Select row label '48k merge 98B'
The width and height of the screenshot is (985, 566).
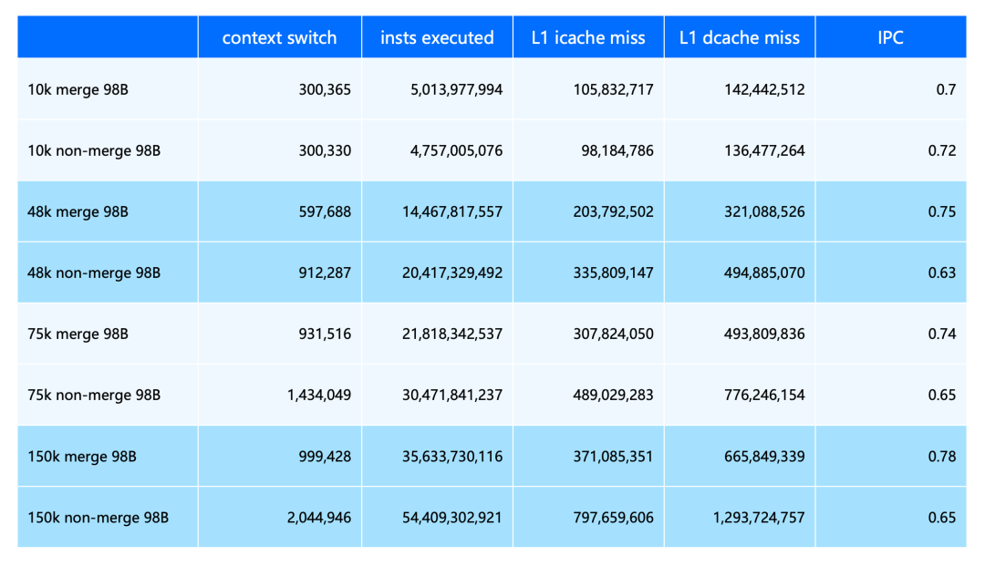point(78,211)
